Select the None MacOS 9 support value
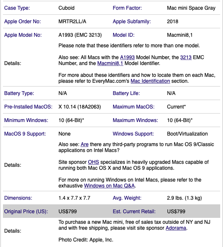The height and width of the screenshot is (247, 224). (65, 134)
